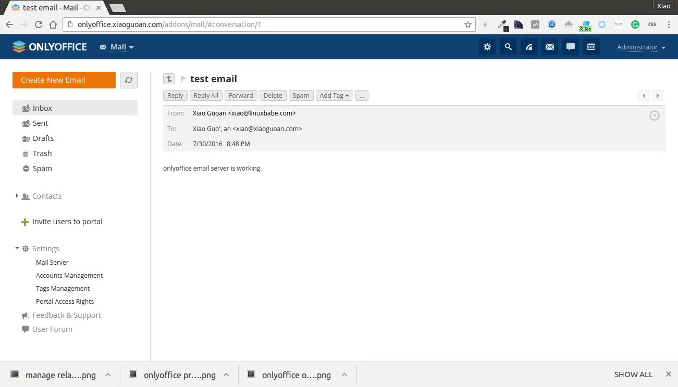Toggle the importance flag next to test email
This screenshot has height=387, width=678.
(183, 79)
